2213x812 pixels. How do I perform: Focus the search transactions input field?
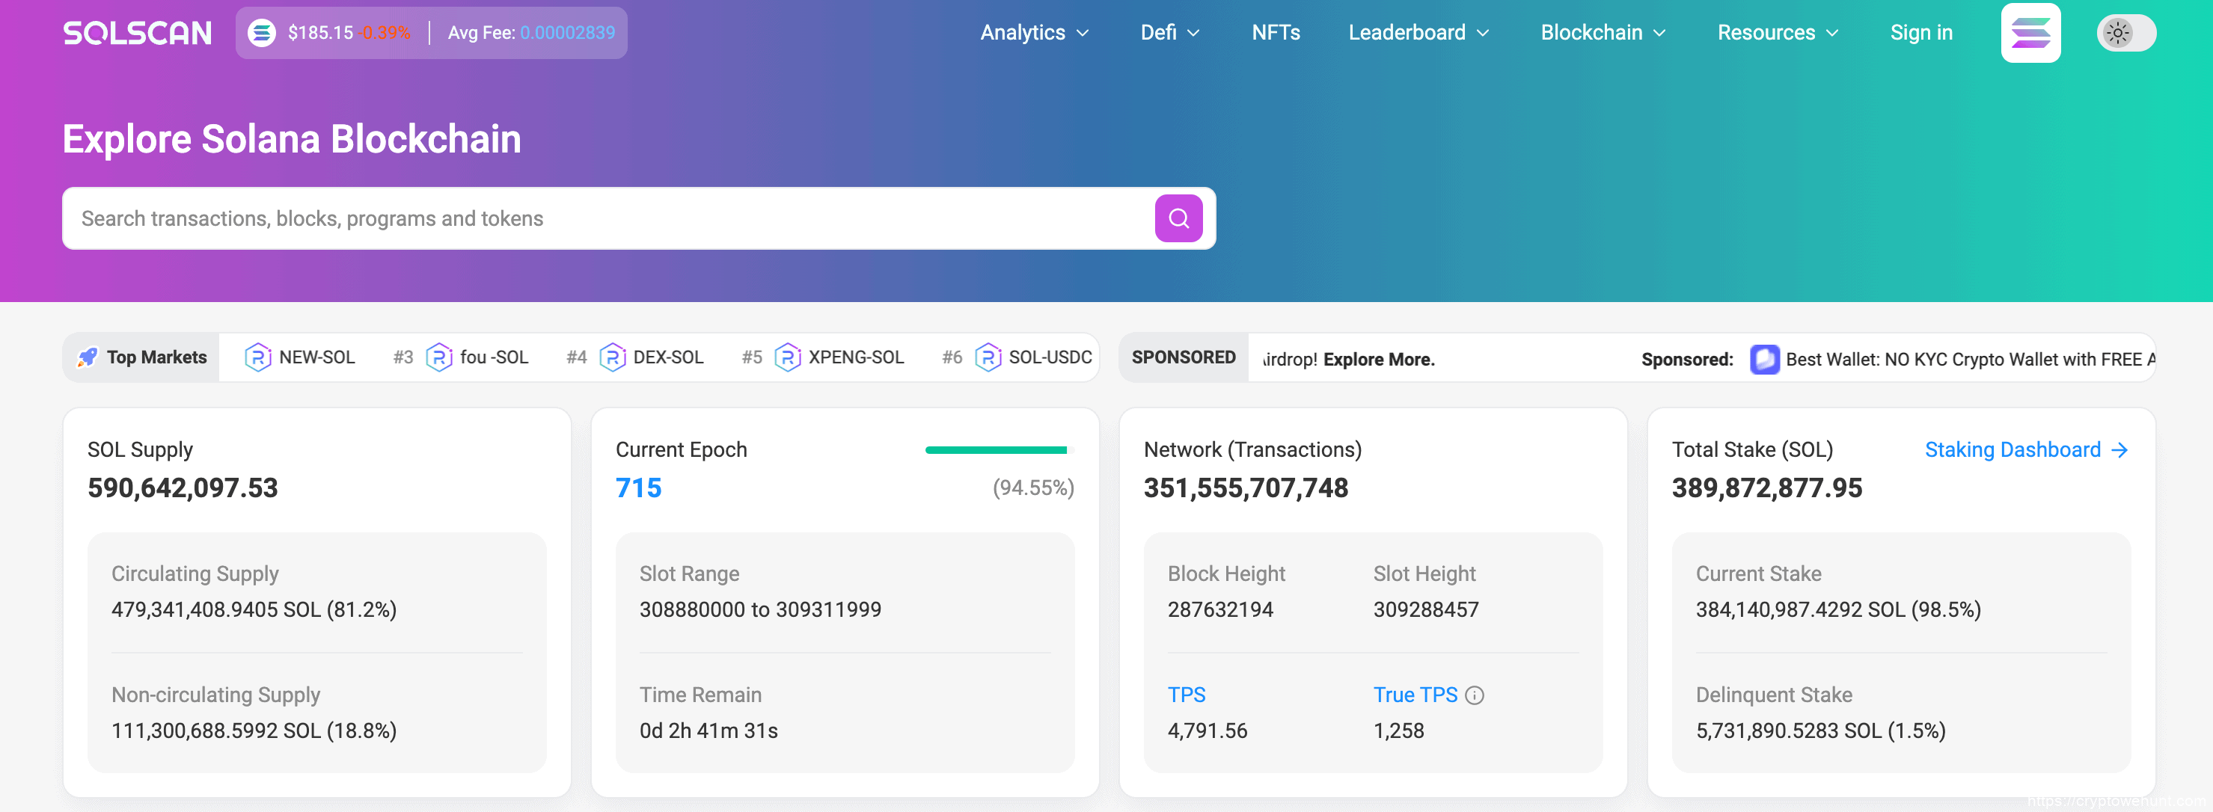602,218
